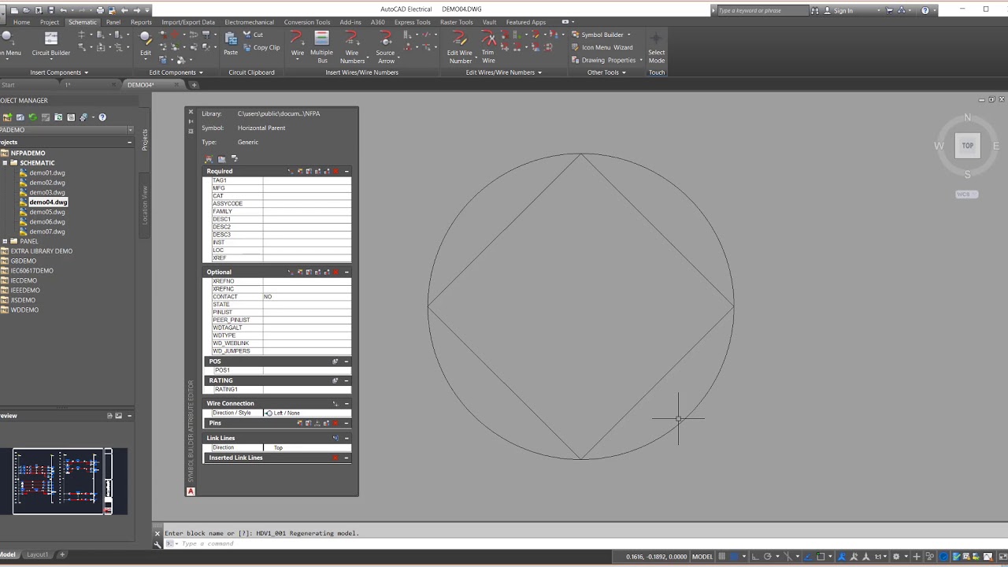Select demo01.dwg in the project tree
Screen dimensions: 1008x567
pos(46,173)
